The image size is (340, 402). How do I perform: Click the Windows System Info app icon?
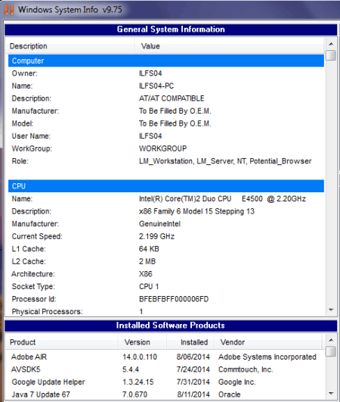(9, 10)
